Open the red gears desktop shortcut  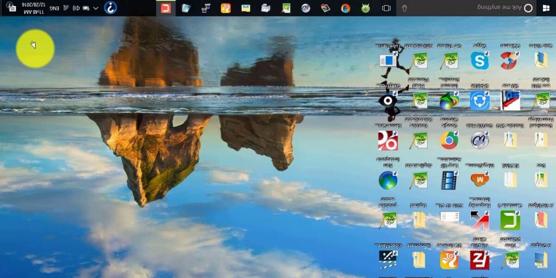click(388, 141)
